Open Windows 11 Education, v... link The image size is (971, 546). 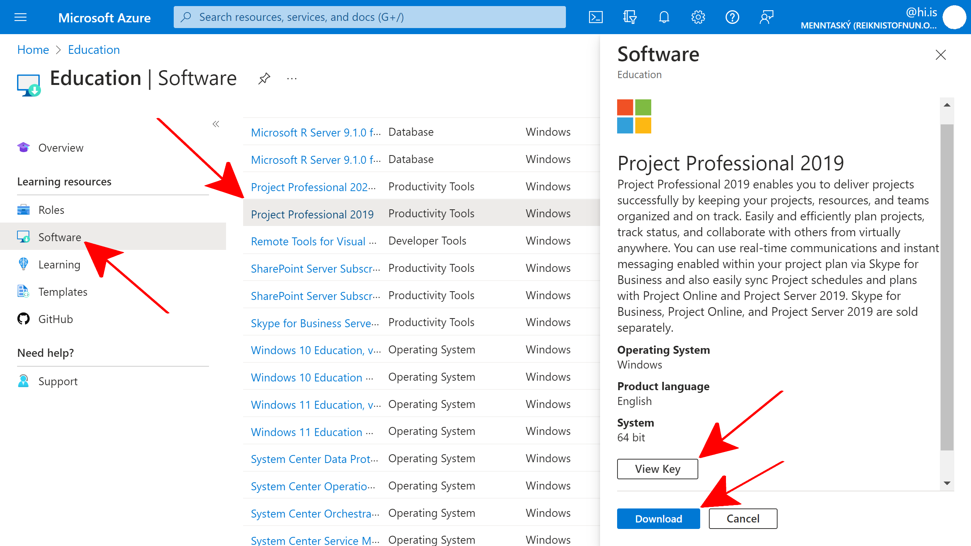(x=316, y=405)
